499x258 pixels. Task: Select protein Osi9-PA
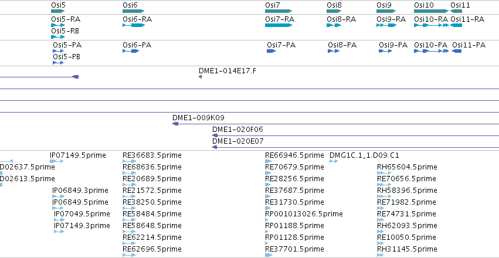tap(385, 51)
